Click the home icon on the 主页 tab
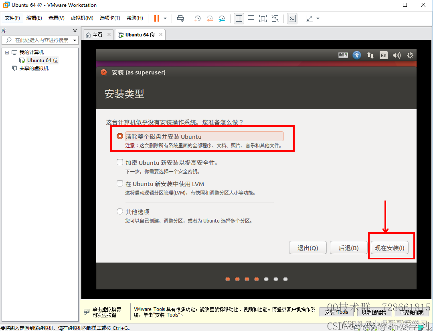 88,35
